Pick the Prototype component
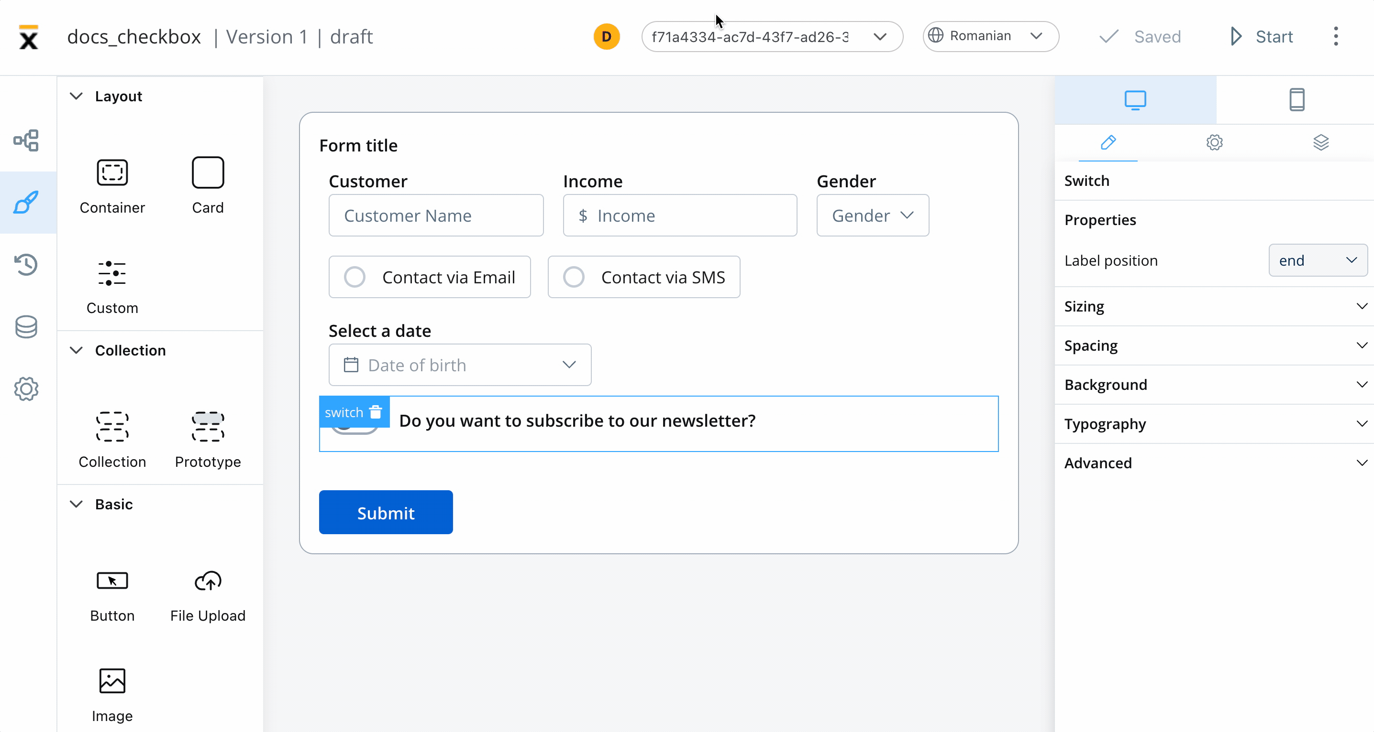Screen dimensions: 1374x732 click(208, 440)
